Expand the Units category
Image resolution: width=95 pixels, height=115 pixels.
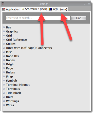click(4, 97)
